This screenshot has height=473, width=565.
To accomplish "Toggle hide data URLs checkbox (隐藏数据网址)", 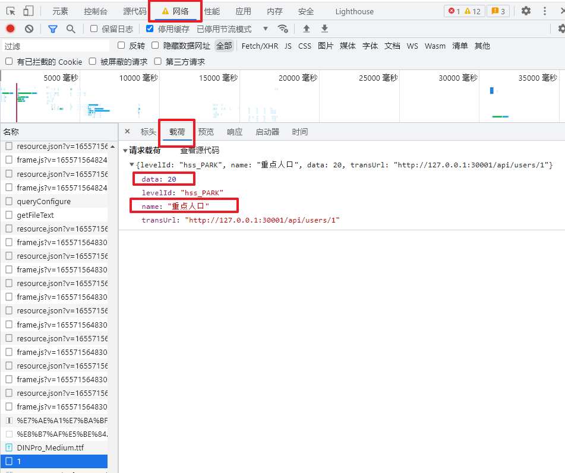I will tap(155, 45).
